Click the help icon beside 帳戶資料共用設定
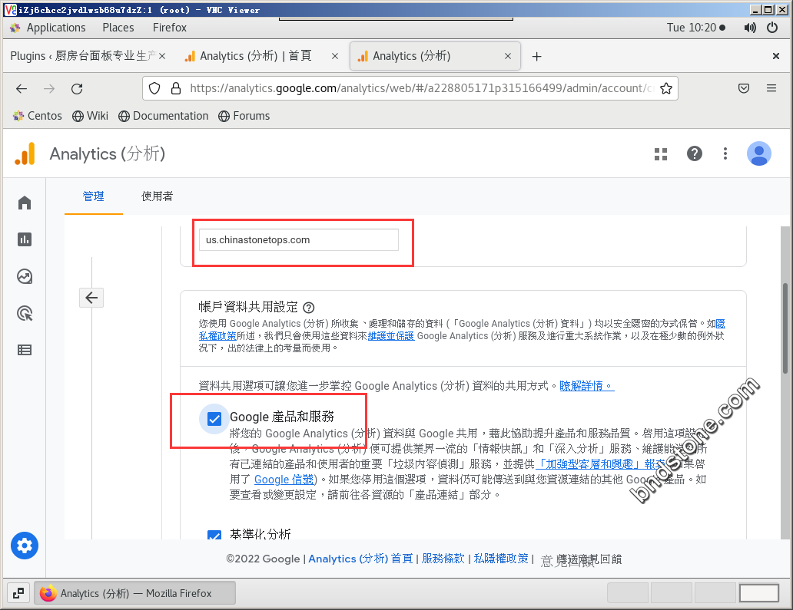 308,307
